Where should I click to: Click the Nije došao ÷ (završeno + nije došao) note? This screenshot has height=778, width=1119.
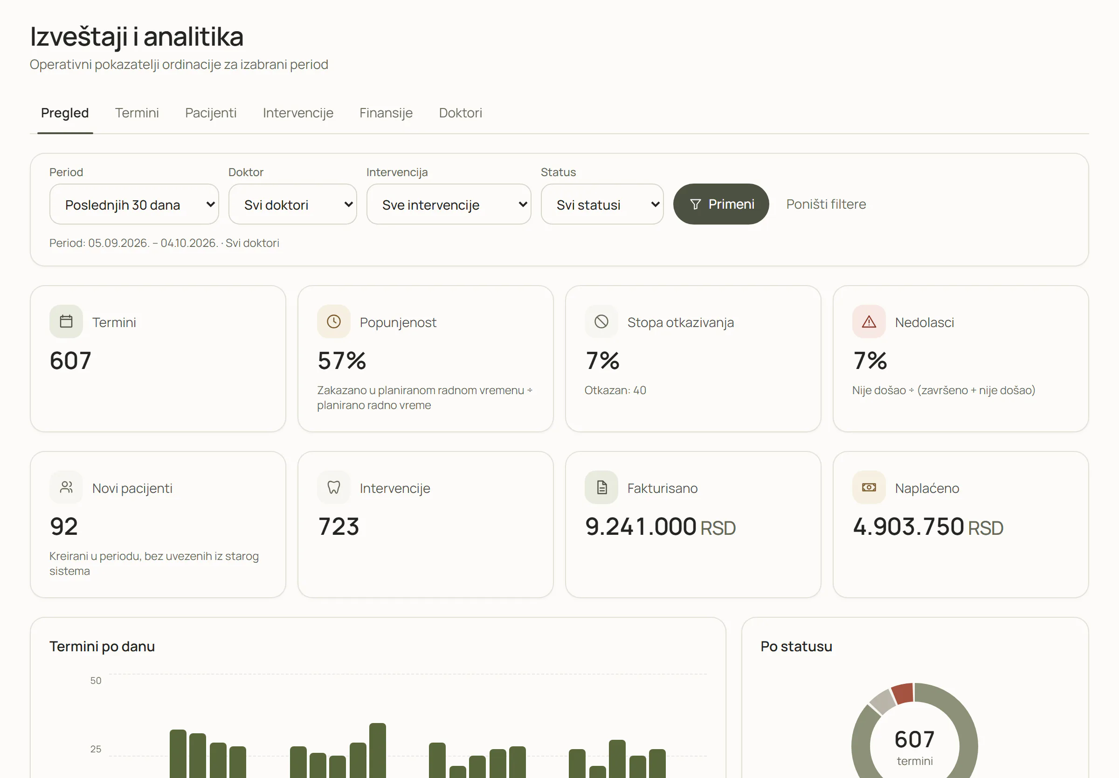[944, 390]
